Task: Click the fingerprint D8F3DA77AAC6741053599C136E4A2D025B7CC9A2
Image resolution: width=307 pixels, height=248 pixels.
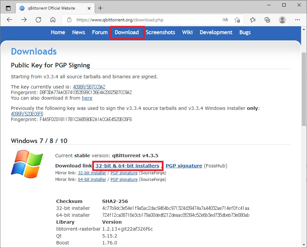Action: [86, 92]
